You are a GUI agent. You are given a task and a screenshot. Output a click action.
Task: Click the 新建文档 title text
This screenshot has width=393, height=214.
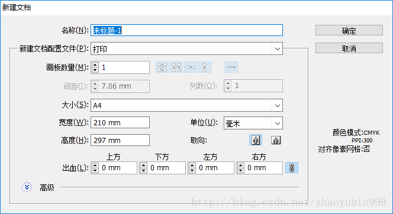[x=17, y=8]
